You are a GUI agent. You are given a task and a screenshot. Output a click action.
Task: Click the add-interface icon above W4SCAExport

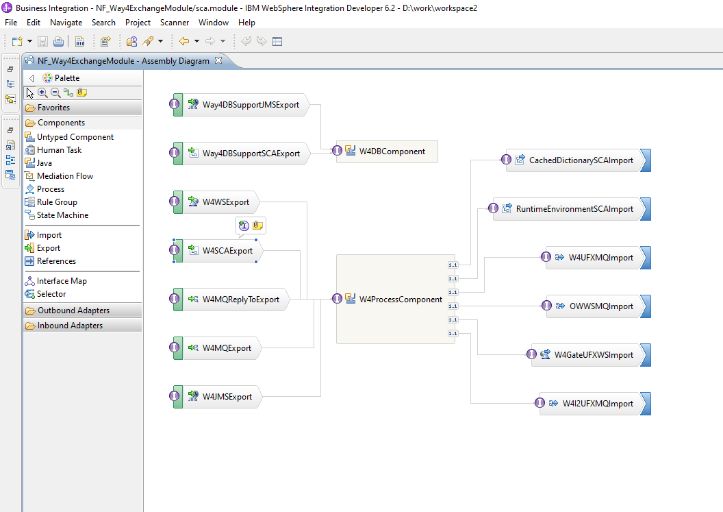tap(244, 225)
